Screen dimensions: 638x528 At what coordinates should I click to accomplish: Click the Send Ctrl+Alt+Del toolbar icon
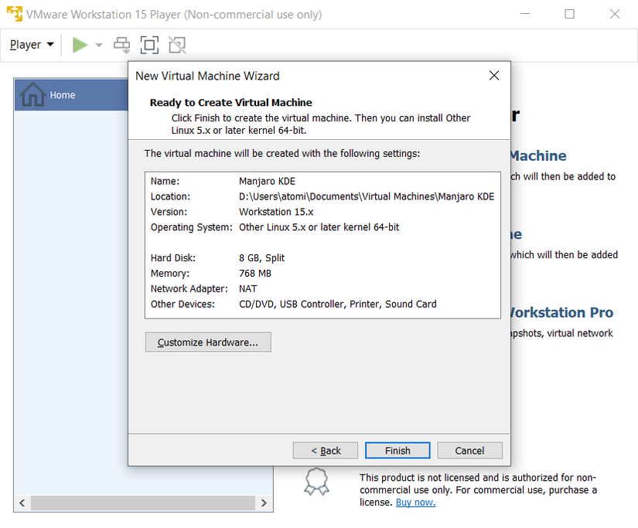[122, 45]
